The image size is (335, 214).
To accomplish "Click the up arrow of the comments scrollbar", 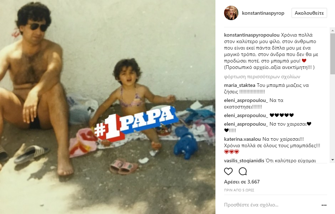I will (332, 31).
